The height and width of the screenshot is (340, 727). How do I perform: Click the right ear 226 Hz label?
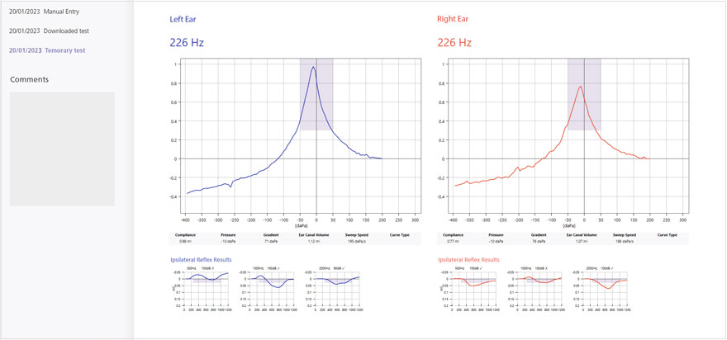tap(454, 42)
